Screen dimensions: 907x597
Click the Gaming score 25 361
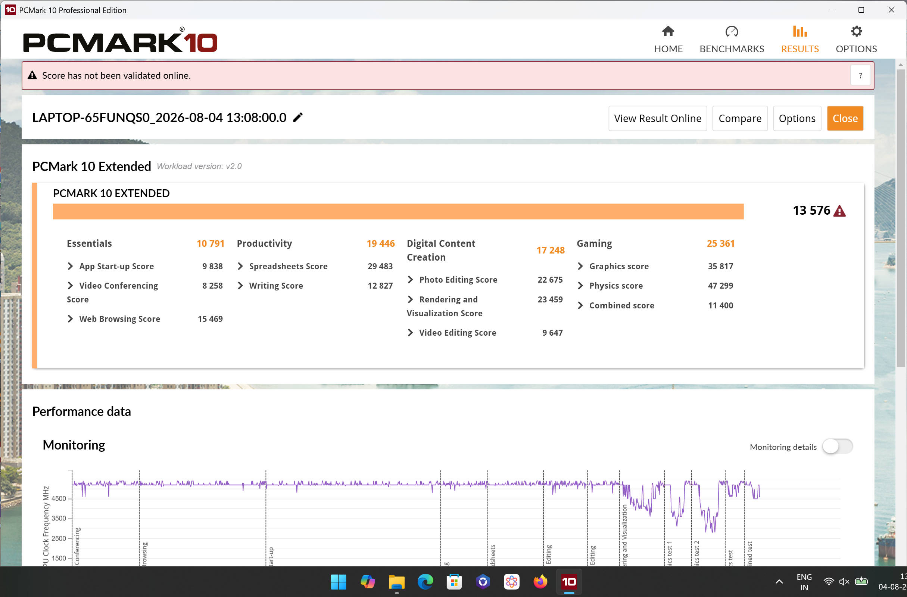click(720, 243)
